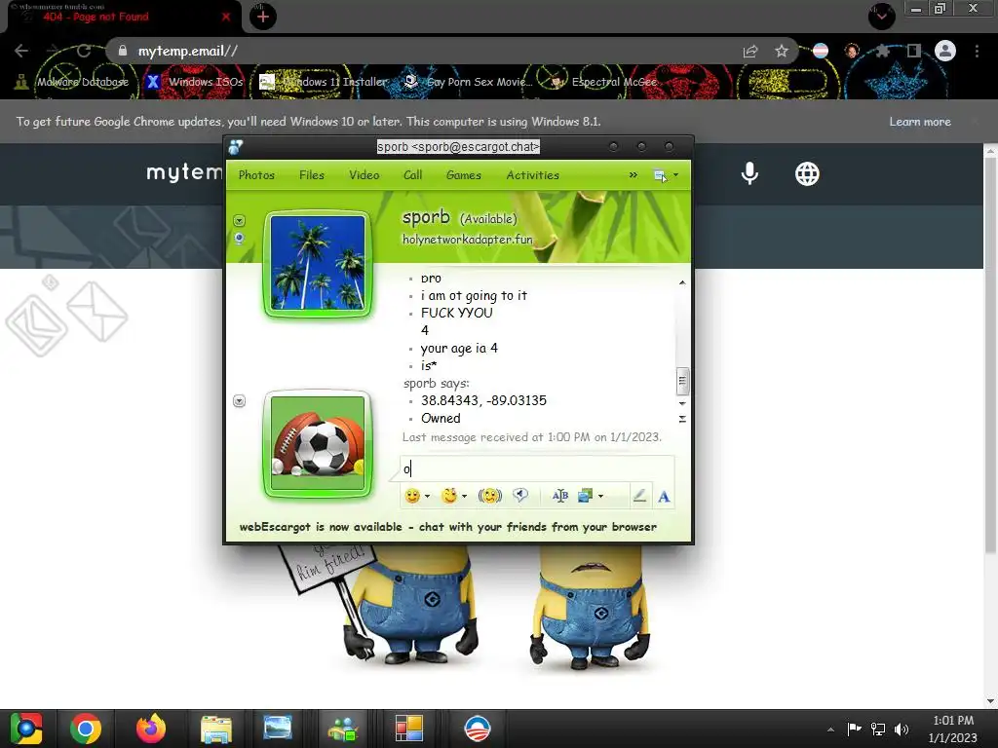Image resolution: width=998 pixels, height=748 pixels.
Task: Click the Learn more link in update bar
Action: (x=920, y=122)
